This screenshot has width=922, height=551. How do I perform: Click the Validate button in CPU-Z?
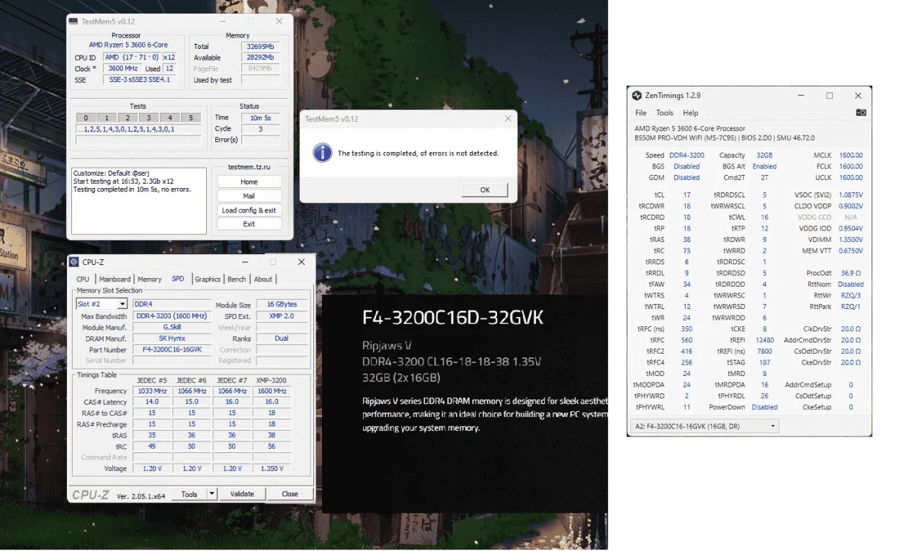[242, 494]
